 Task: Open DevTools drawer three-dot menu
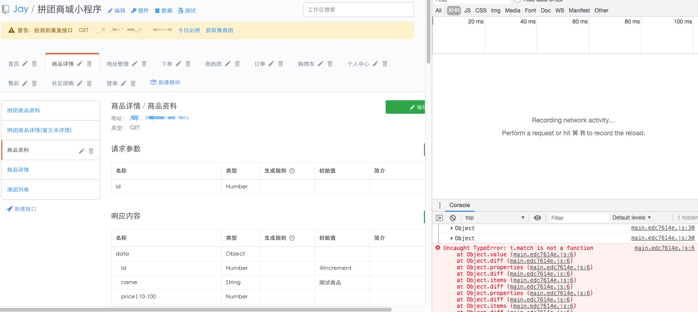tap(439, 205)
